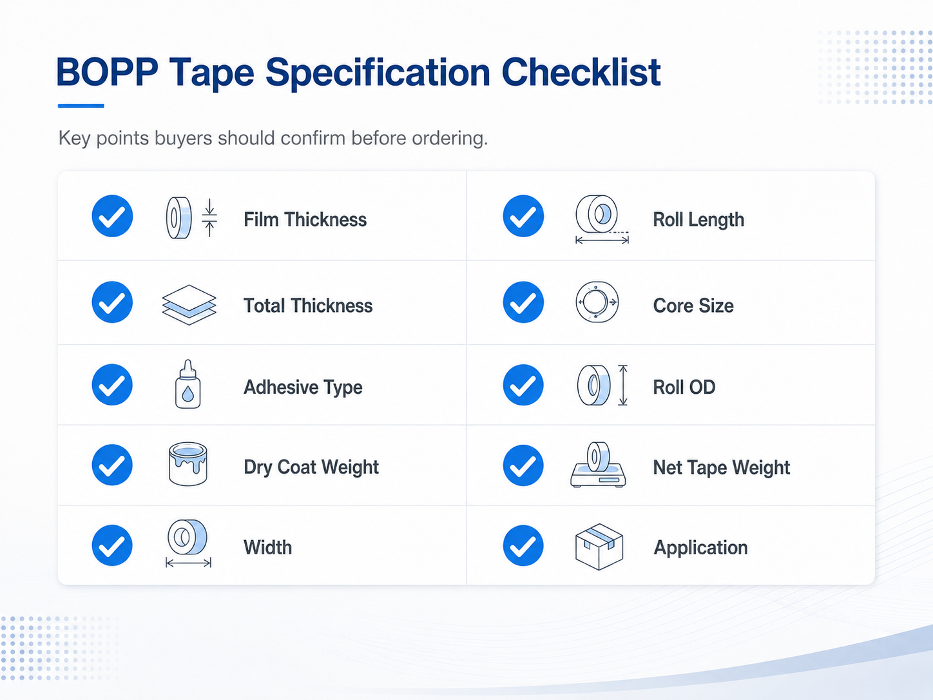933x700 pixels.
Task: Uncheck the Adhesive Type checkmark
Action: [112, 385]
